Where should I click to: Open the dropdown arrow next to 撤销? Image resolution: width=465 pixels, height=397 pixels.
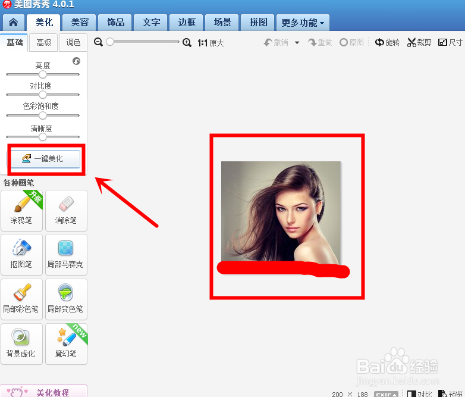pyautogui.click(x=297, y=43)
